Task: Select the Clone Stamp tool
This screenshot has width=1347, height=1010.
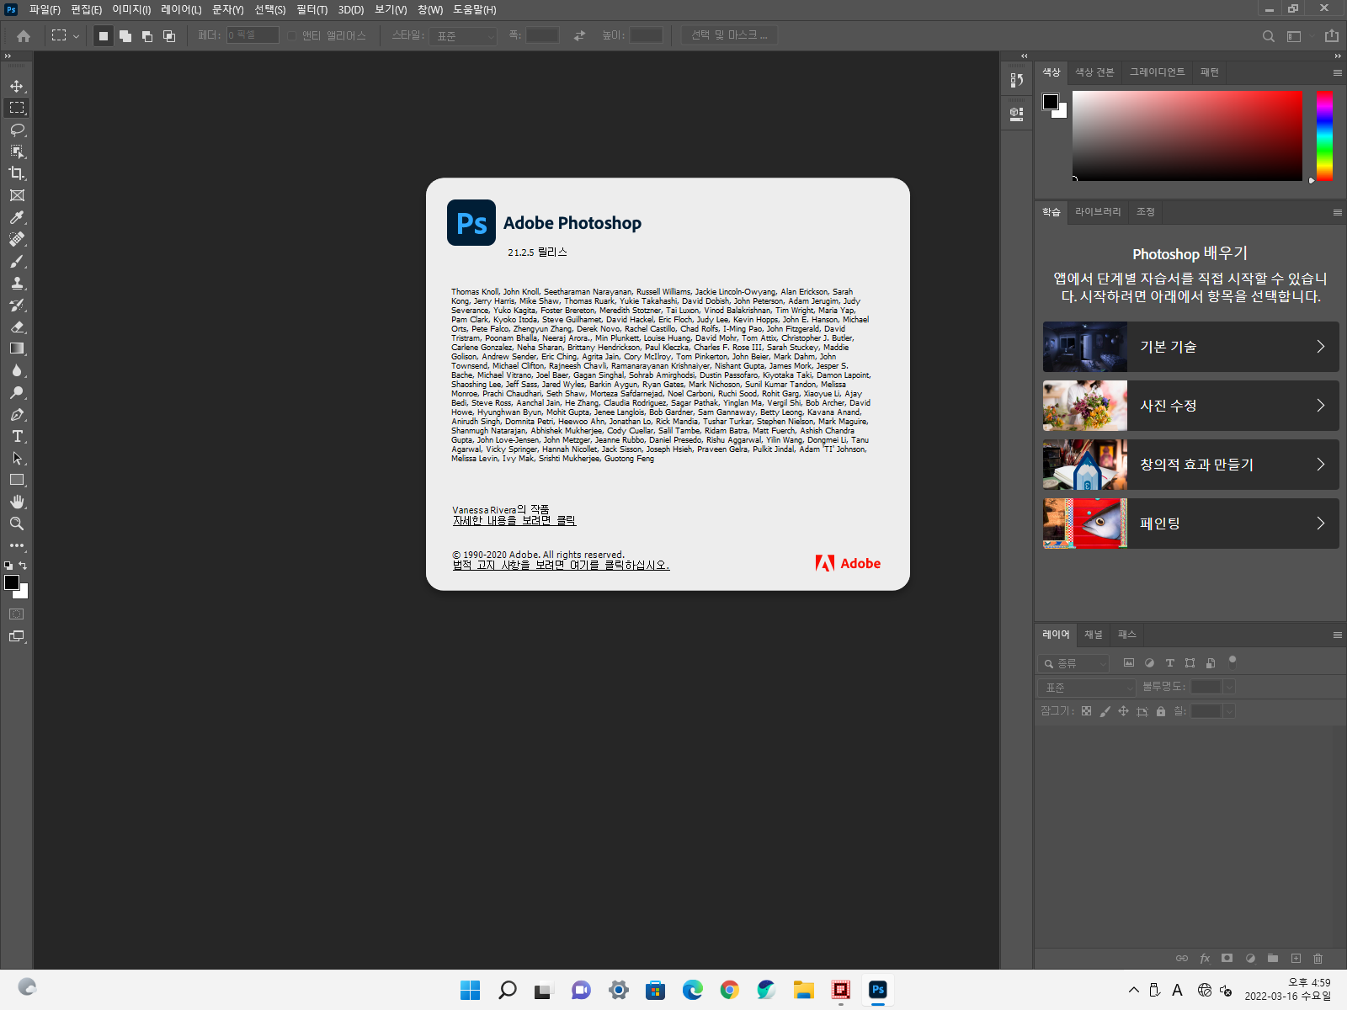Action: click(17, 283)
